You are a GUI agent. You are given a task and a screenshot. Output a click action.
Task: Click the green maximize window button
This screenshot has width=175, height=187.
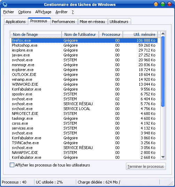tap(162, 4)
